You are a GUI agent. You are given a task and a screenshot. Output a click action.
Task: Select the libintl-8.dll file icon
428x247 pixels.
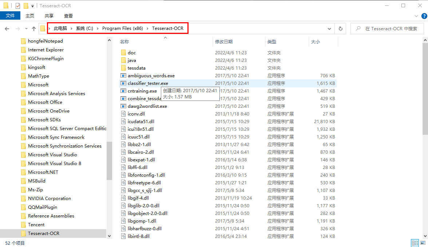tap(123, 236)
